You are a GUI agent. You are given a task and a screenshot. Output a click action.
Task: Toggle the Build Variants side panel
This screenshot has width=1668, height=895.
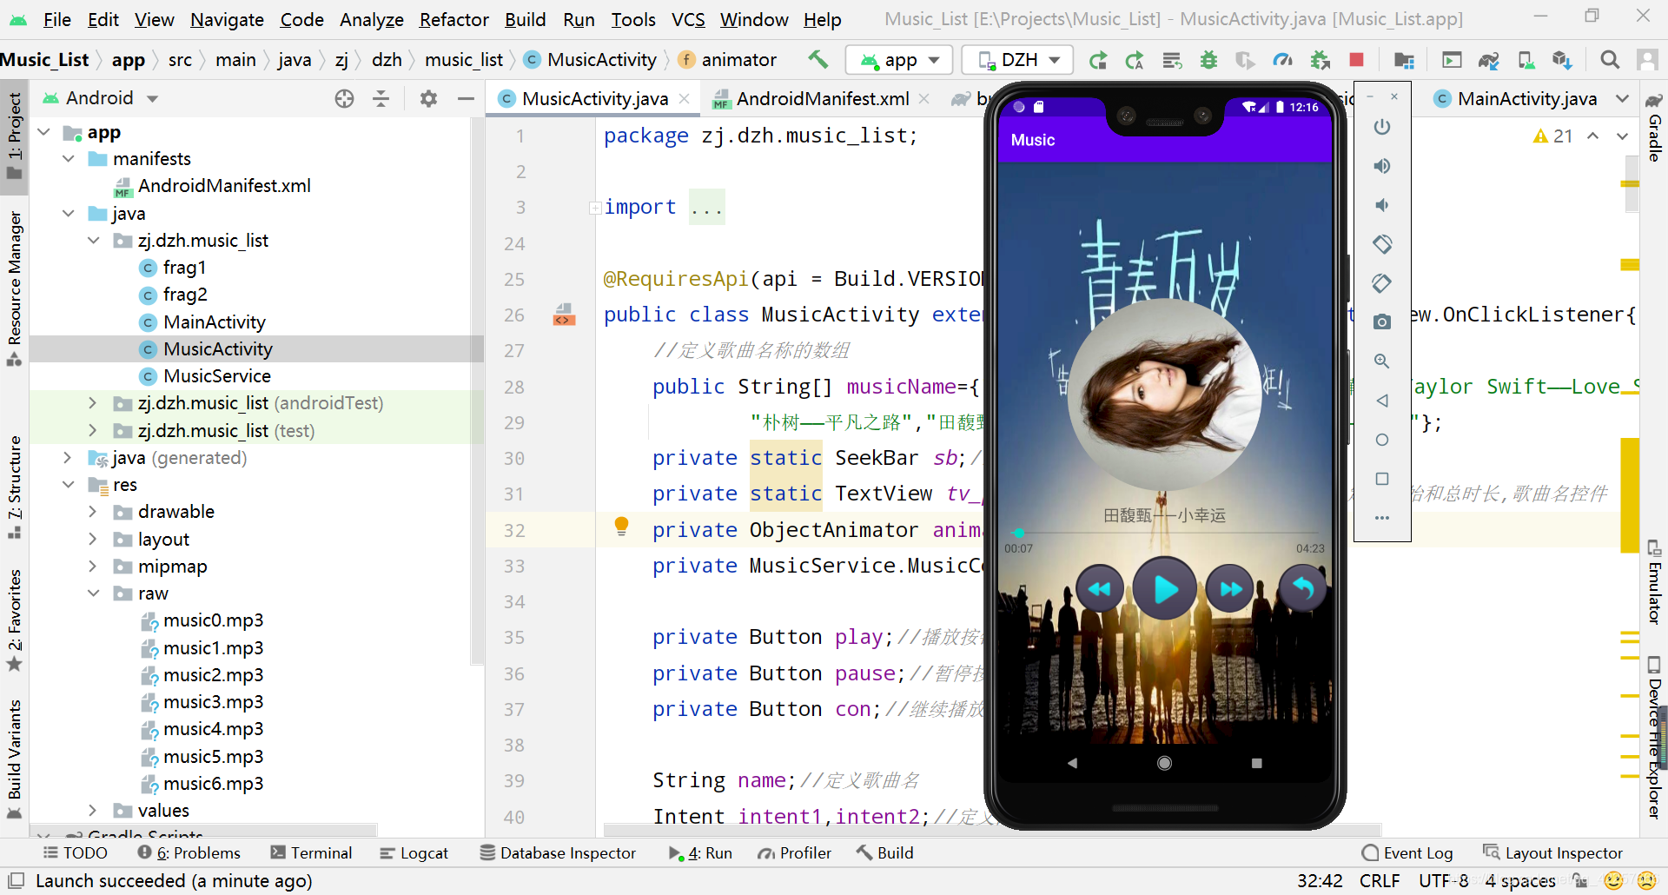point(14,759)
